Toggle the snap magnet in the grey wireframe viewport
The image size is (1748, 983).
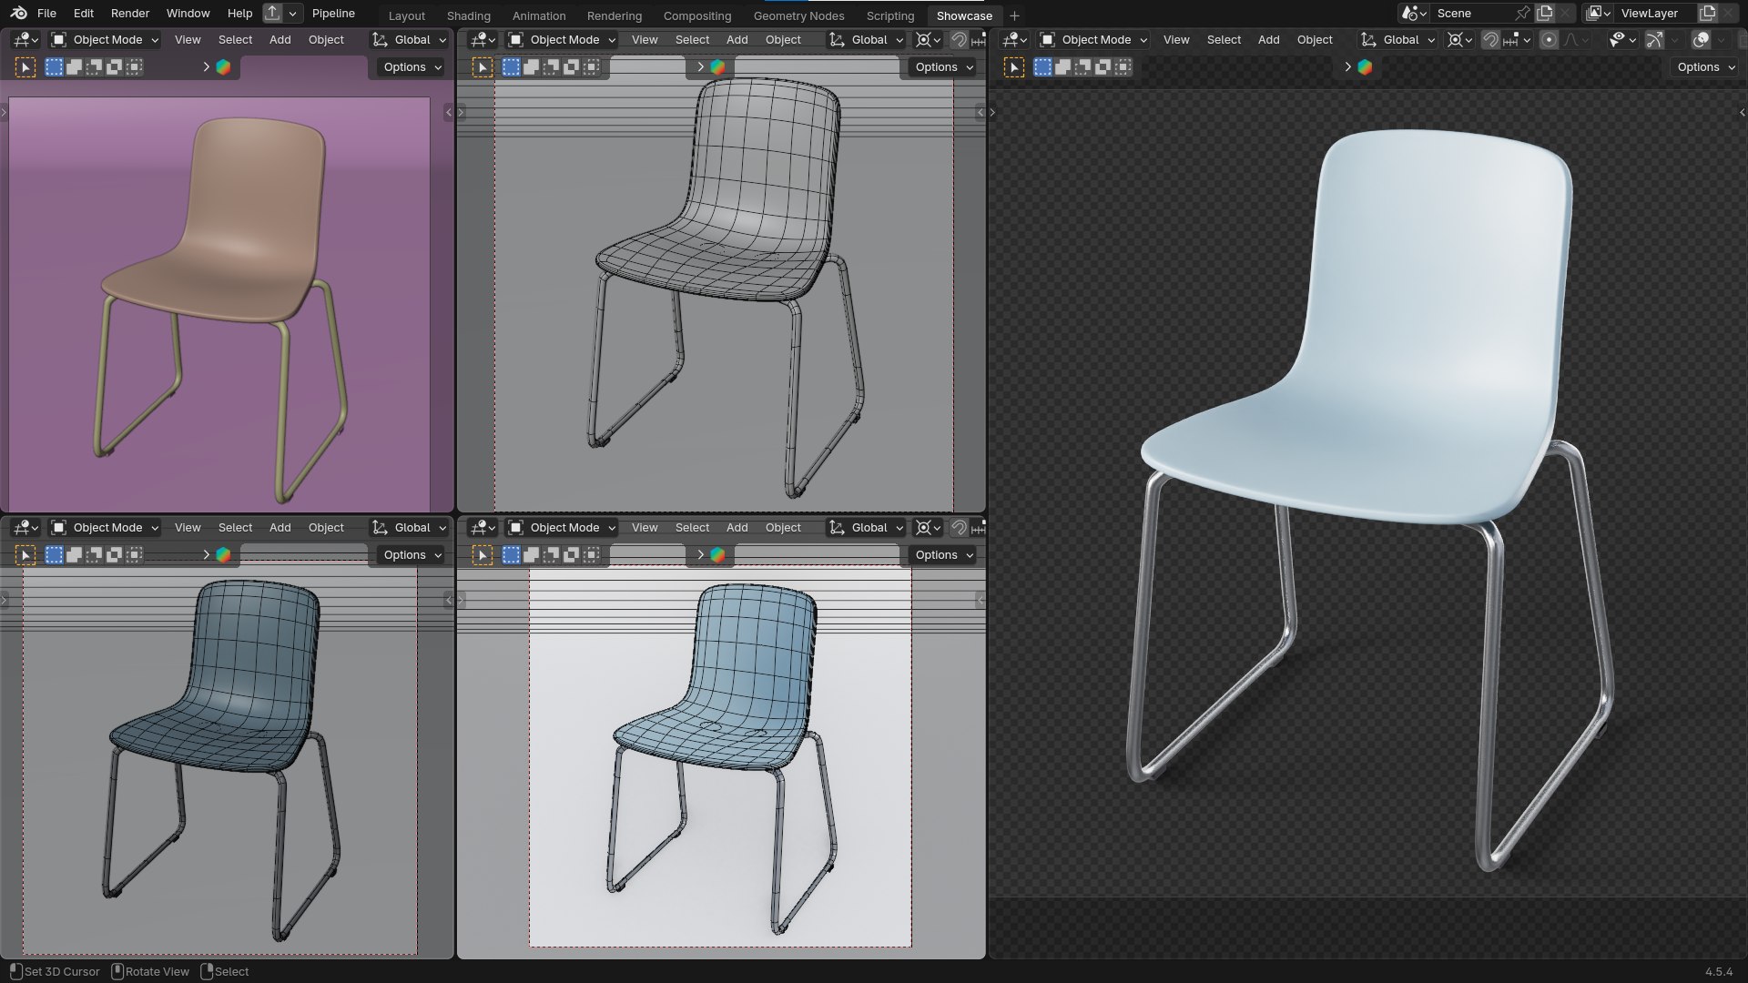(959, 39)
